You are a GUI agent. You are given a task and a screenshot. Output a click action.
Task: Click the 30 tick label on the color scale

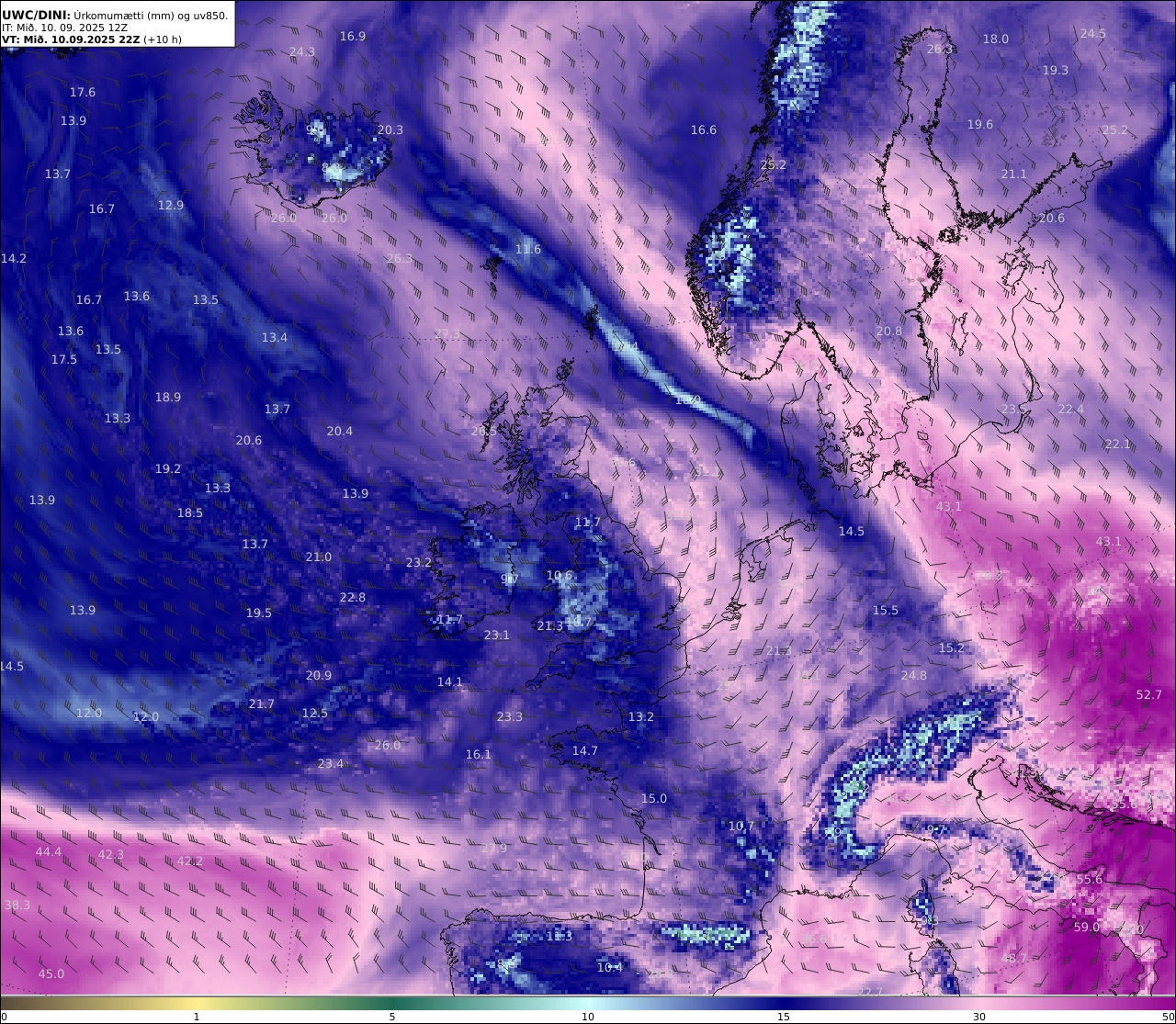(979, 1016)
